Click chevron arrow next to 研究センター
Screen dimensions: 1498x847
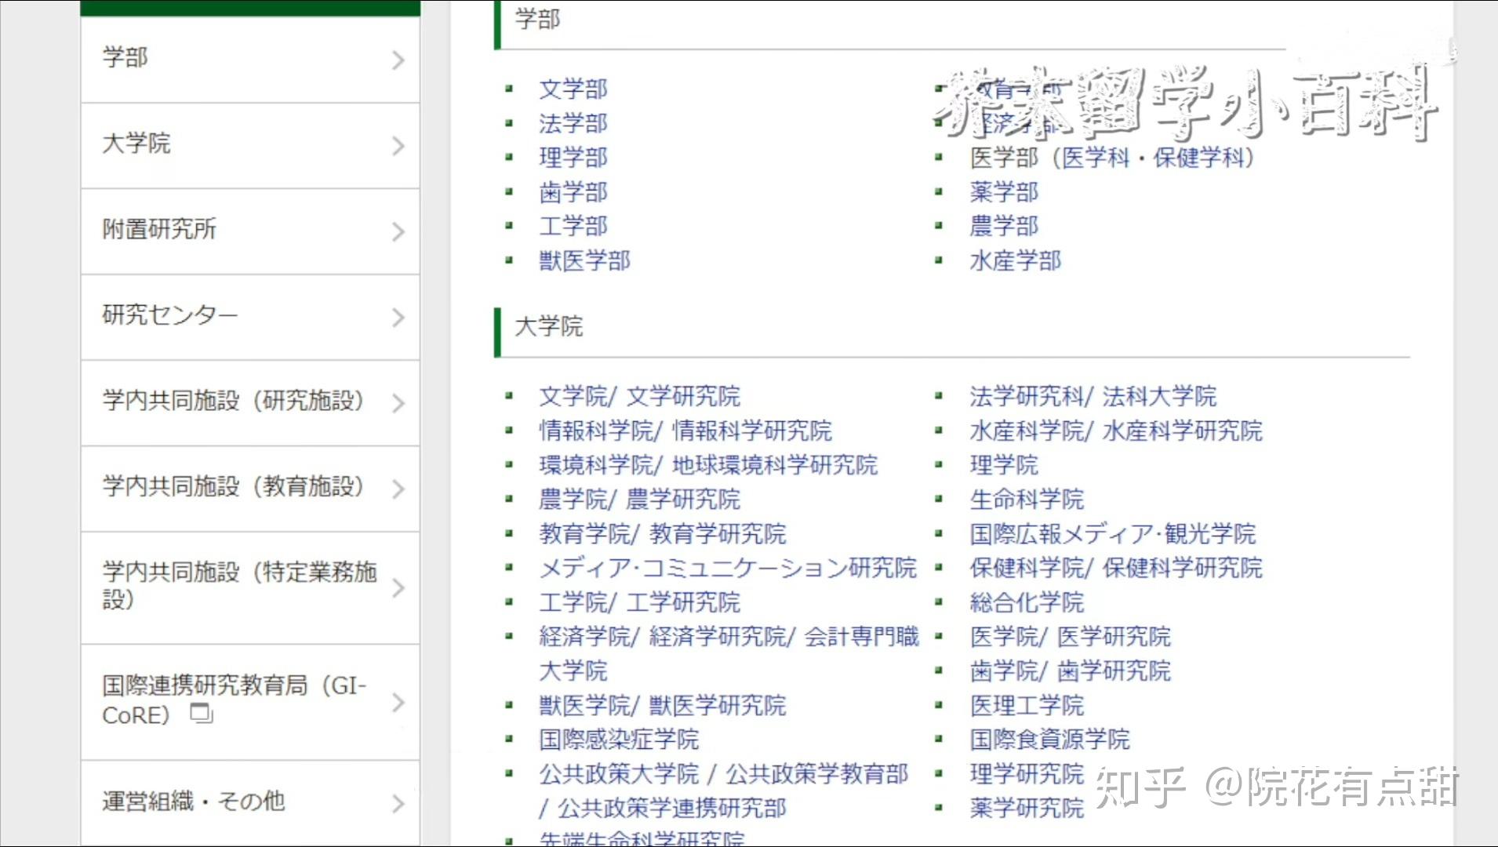[398, 318]
